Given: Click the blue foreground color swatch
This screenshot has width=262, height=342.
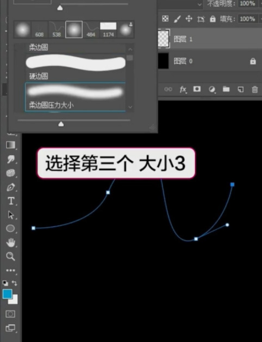Looking at the screenshot, I should click(7, 294).
